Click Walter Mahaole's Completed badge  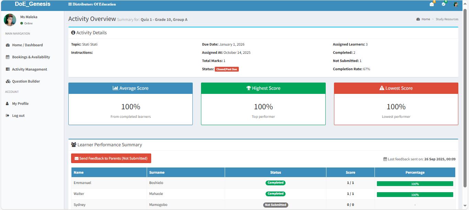275,194
